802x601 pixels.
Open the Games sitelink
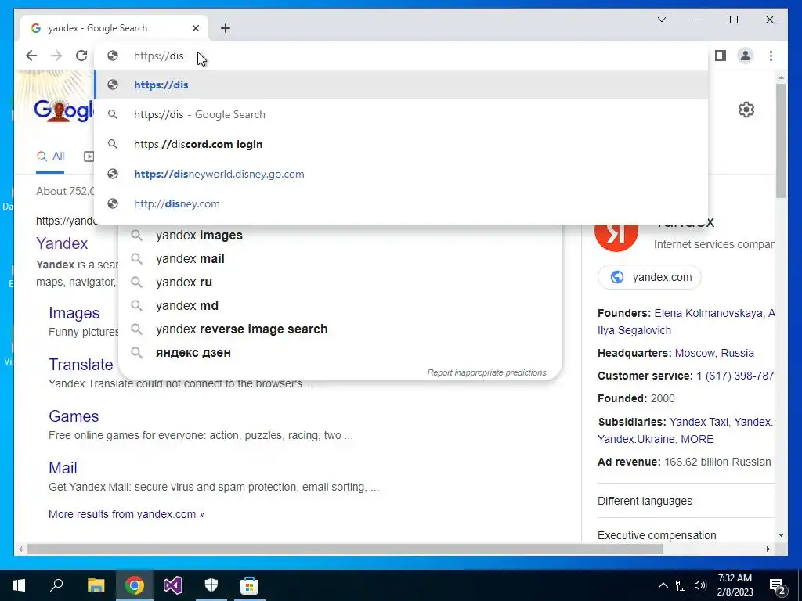click(74, 416)
